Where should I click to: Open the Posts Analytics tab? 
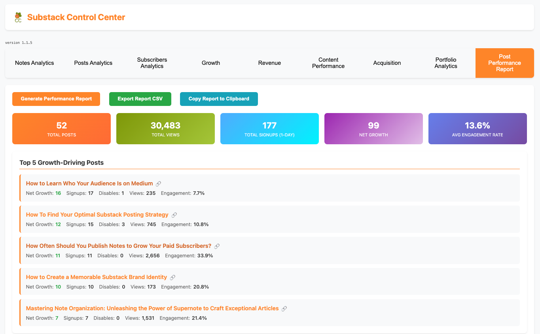pos(93,63)
